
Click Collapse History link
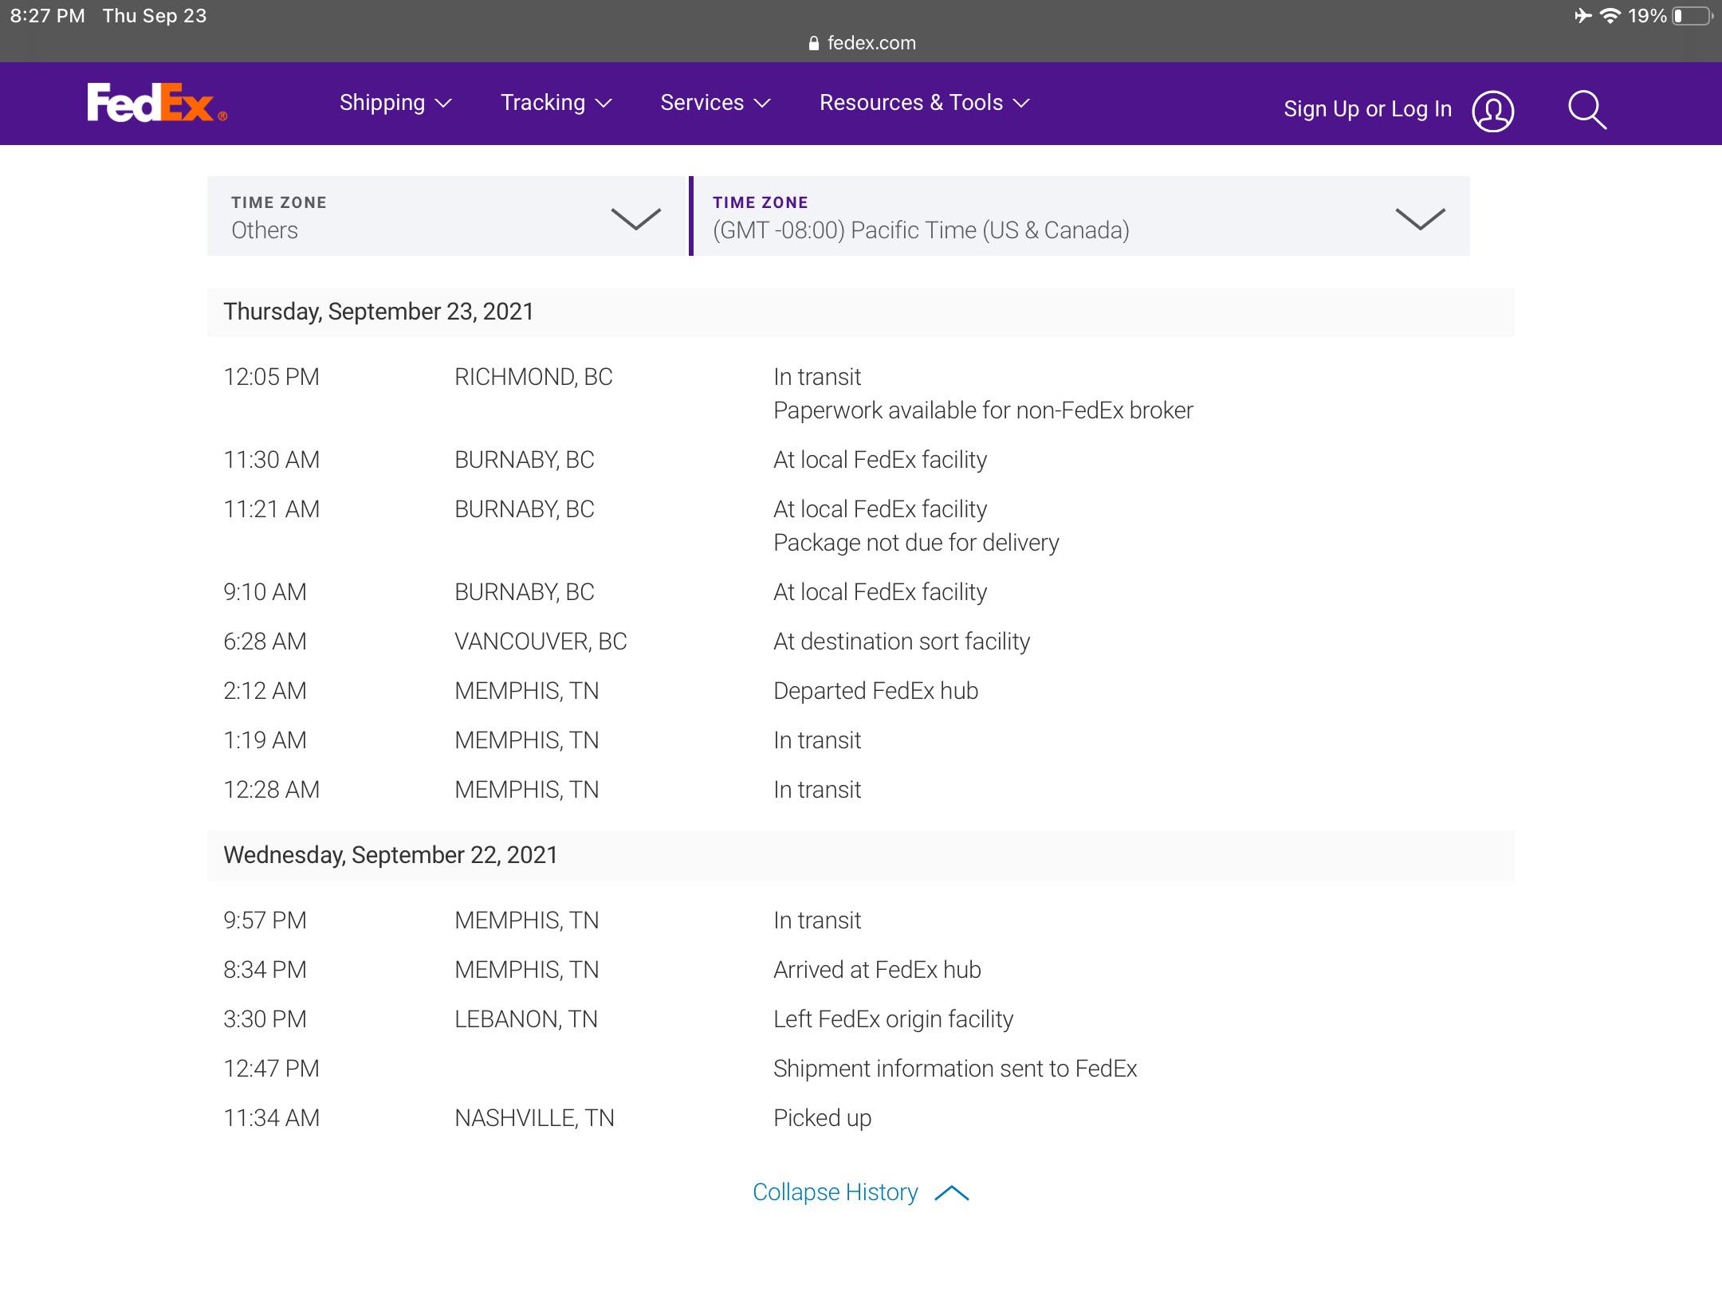click(835, 1192)
